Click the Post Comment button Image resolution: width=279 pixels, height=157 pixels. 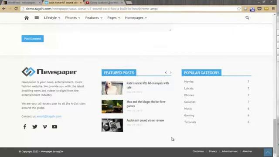[33, 39]
